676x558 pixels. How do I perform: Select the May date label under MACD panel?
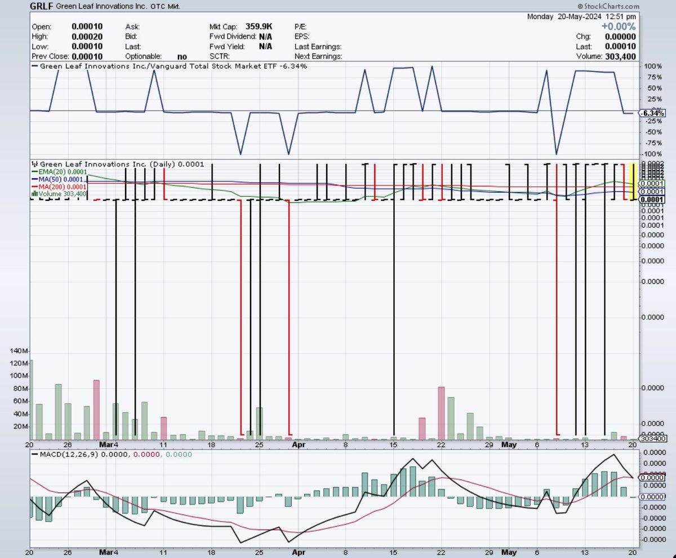coord(509,552)
